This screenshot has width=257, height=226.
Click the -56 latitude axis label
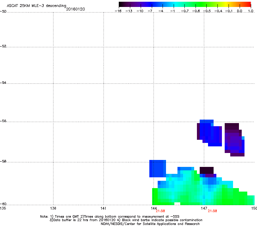click(x=3, y=121)
